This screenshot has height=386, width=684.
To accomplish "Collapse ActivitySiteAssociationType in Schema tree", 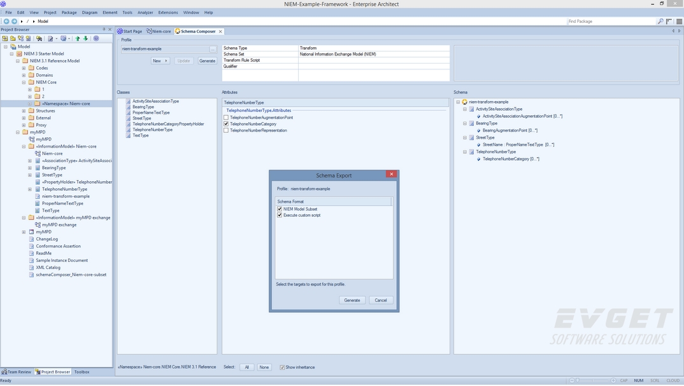I will pos(464,109).
